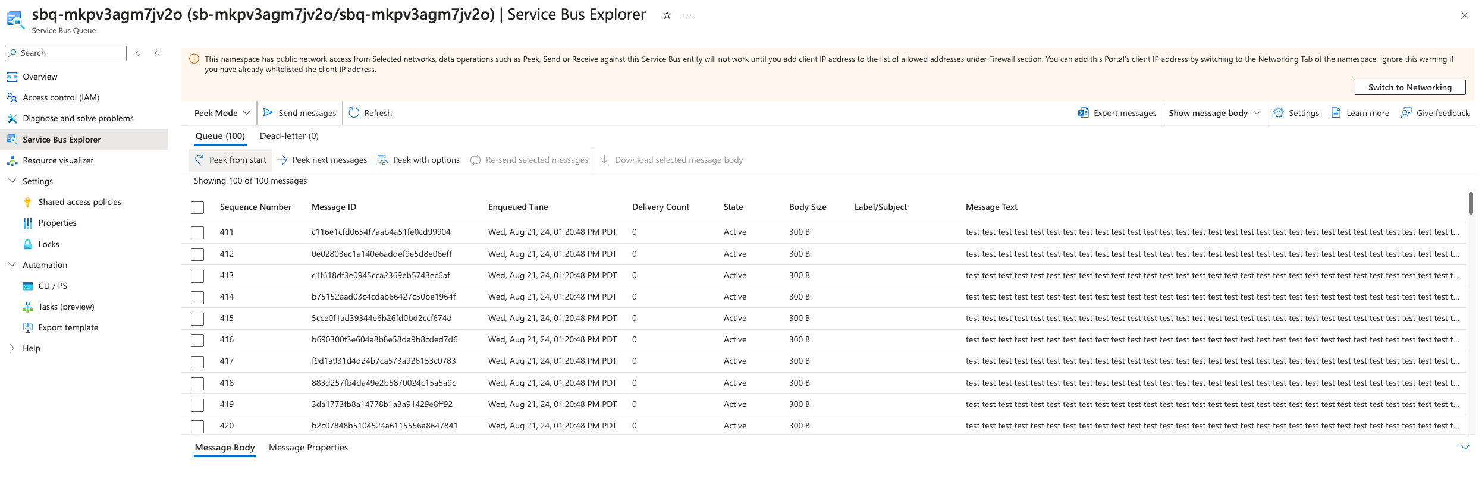Open Settings from the toolbar gear
The height and width of the screenshot is (479, 1482).
point(1296,113)
